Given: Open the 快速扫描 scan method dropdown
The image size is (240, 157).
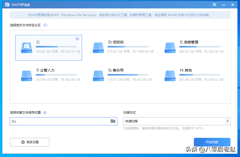Looking at the screenshot, I should (177, 121).
